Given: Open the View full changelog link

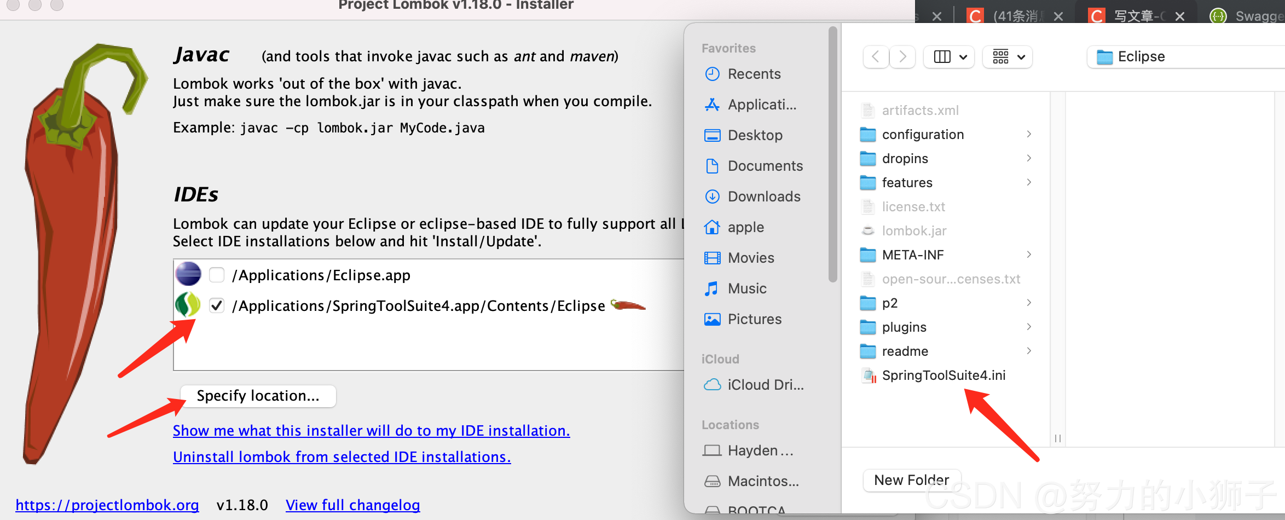Looking at the screenshot, I should point(353,505).
